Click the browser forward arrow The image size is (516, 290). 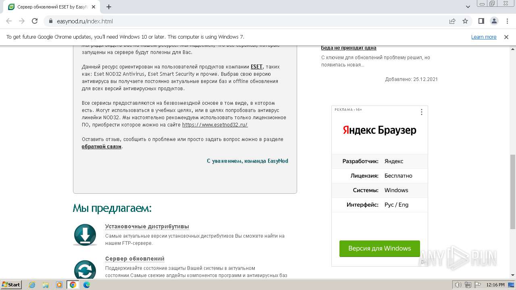[22, 21]
